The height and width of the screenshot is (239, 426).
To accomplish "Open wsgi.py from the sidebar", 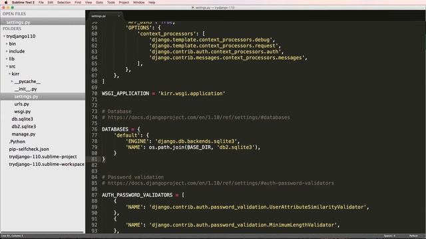I will [23, 112].
